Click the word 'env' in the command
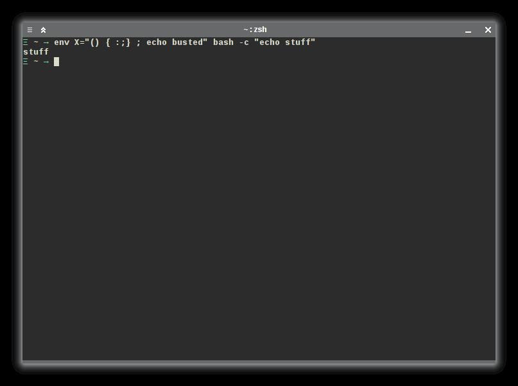The image size is (518, 386). (x=62, y=42)
